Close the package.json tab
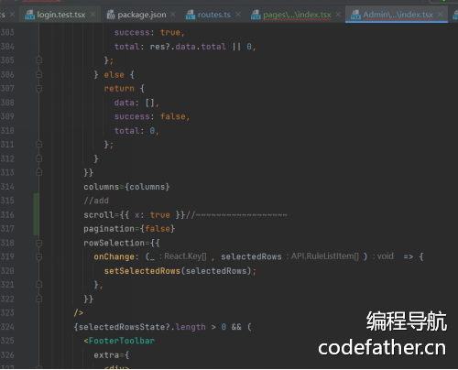This screenshot has width=458, height=370. tap(173, 15)
